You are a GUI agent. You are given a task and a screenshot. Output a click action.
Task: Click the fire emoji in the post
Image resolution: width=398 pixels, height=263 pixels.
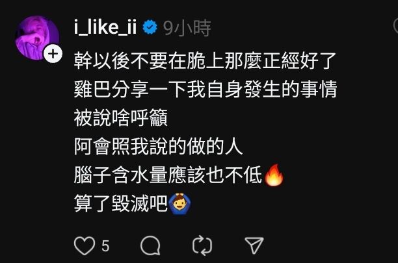pyautogui.click(x=274, y=175)
